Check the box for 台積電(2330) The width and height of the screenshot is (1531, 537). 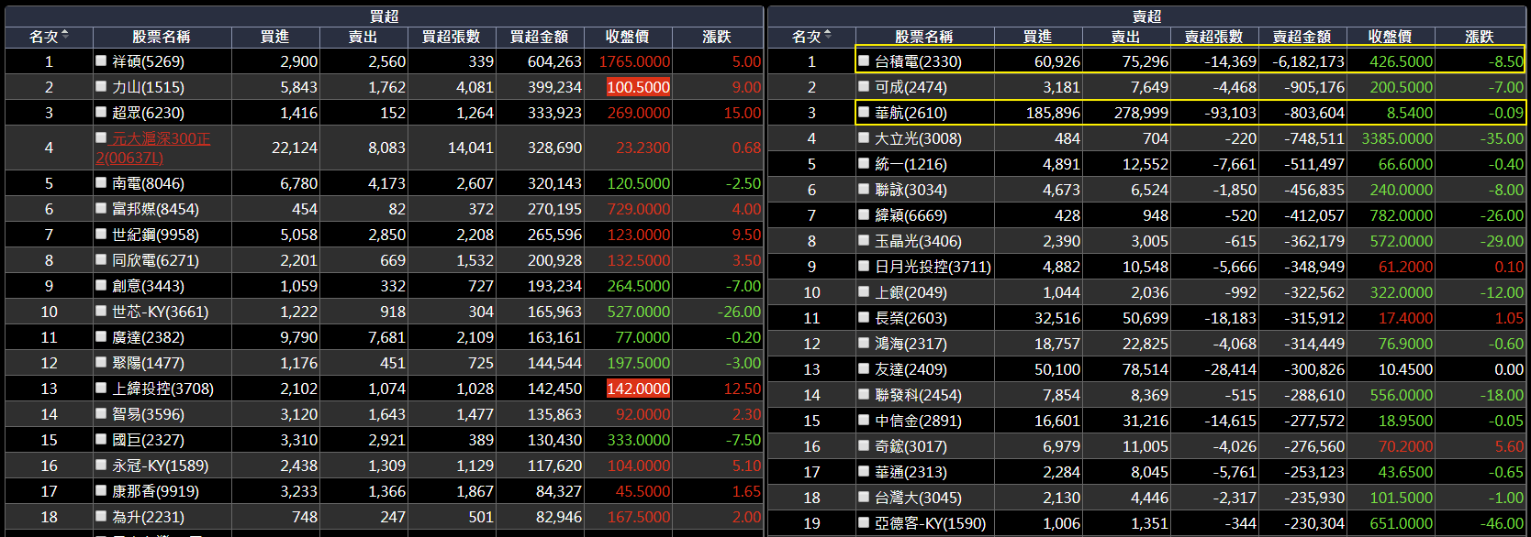click(864, 60)
